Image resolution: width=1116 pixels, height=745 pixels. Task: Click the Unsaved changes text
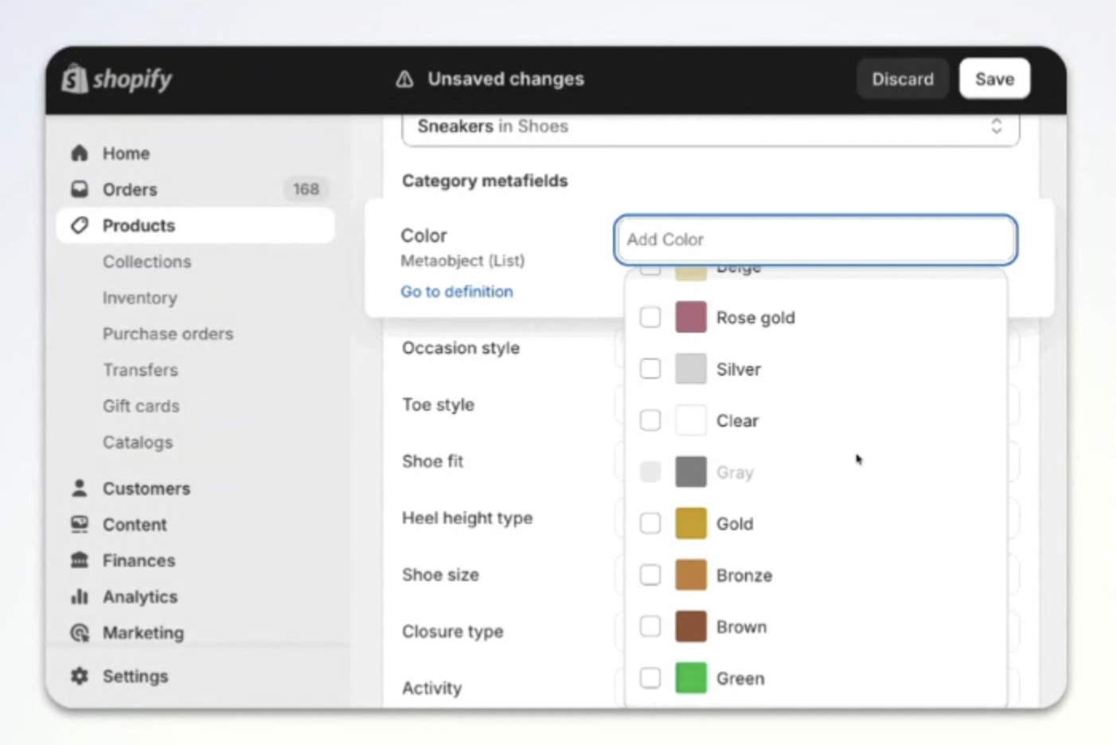pyautogui.click(x=506, y=79)
